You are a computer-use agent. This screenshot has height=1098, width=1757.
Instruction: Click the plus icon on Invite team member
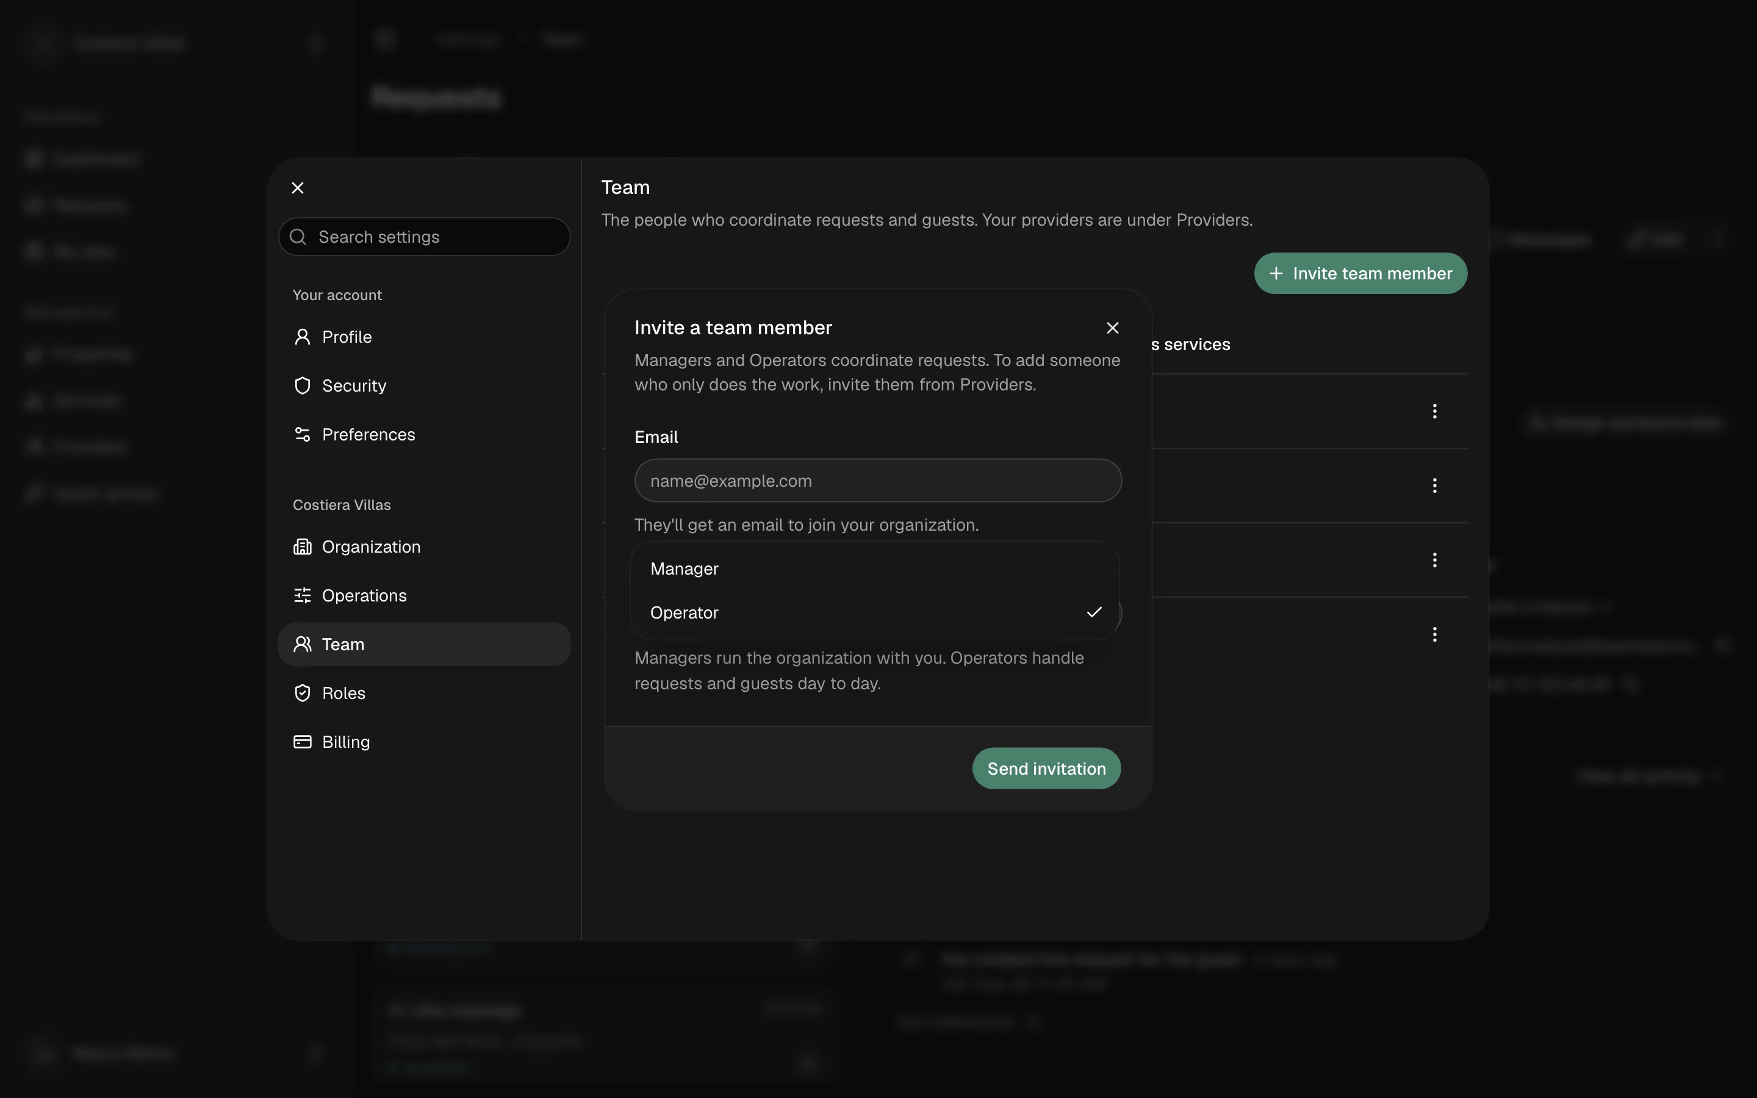click(x=1276, y=274)
